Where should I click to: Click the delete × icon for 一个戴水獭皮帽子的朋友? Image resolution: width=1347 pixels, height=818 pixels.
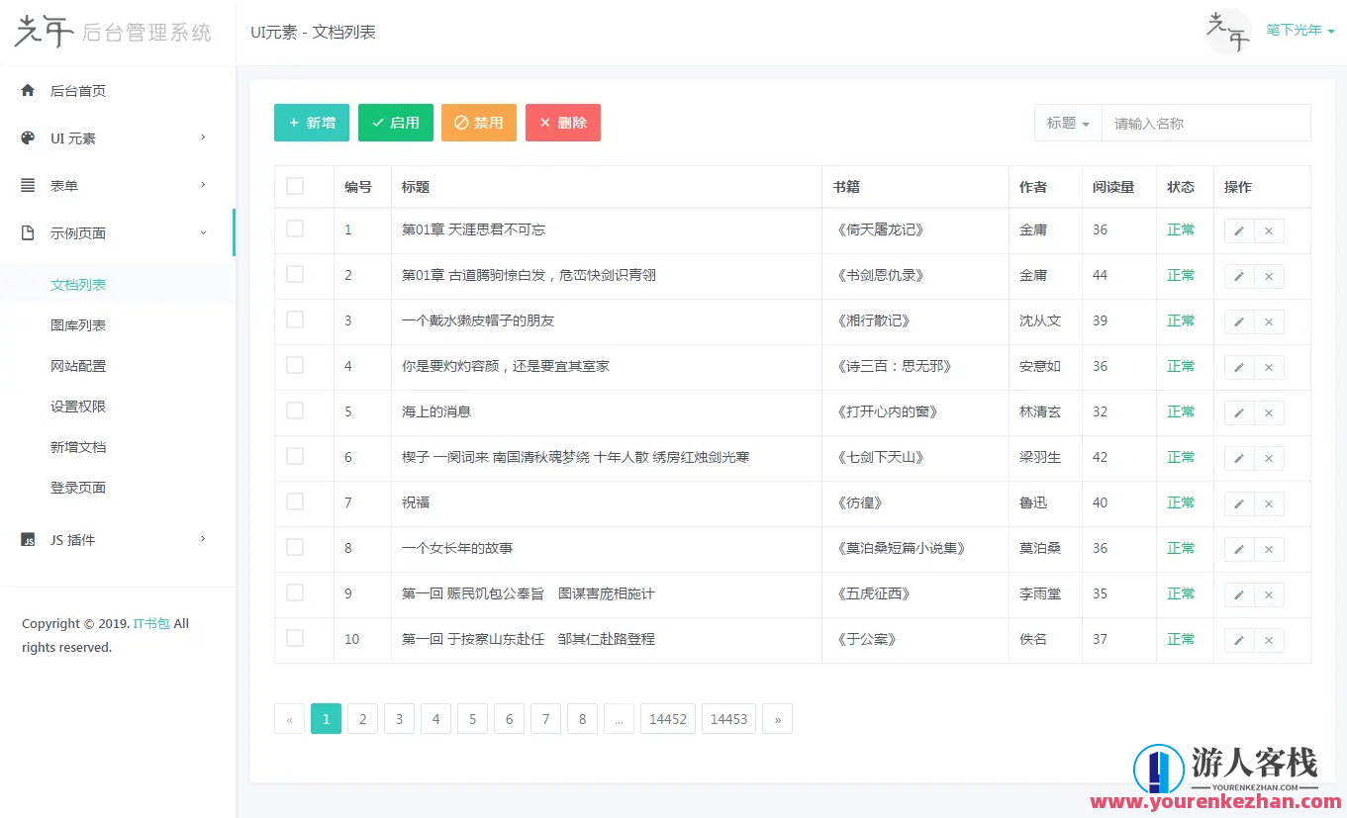[x=1268, y=321]
